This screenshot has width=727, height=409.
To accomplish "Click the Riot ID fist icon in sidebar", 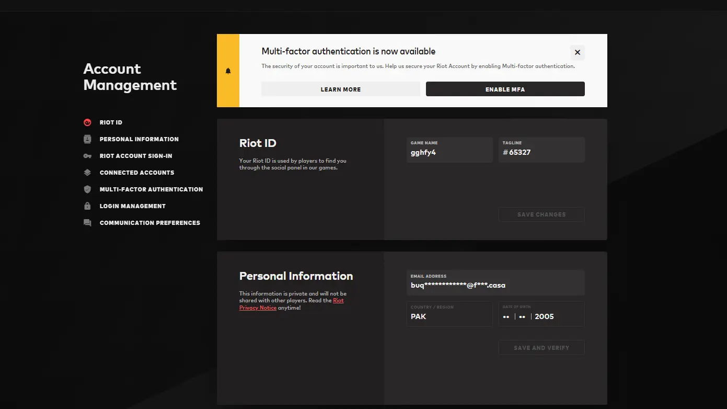I will coord(87,122).
